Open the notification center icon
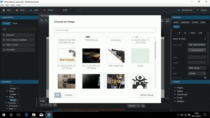 pos(205,115)
